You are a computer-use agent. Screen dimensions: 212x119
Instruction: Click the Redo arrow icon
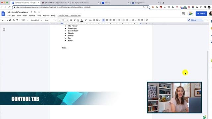(7, 20)
